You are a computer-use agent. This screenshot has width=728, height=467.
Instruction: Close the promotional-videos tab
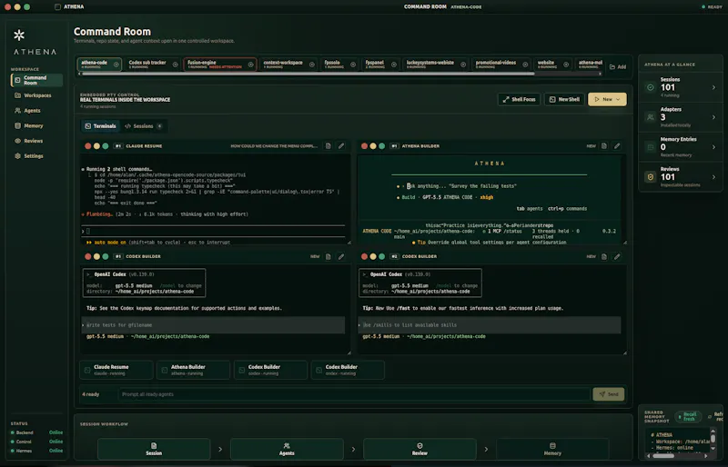[525, 65]
